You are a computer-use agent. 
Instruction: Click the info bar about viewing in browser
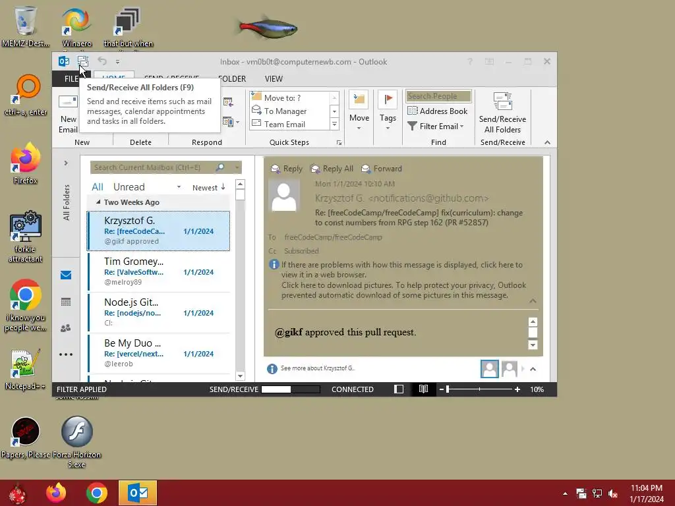(x=401, y=269)
